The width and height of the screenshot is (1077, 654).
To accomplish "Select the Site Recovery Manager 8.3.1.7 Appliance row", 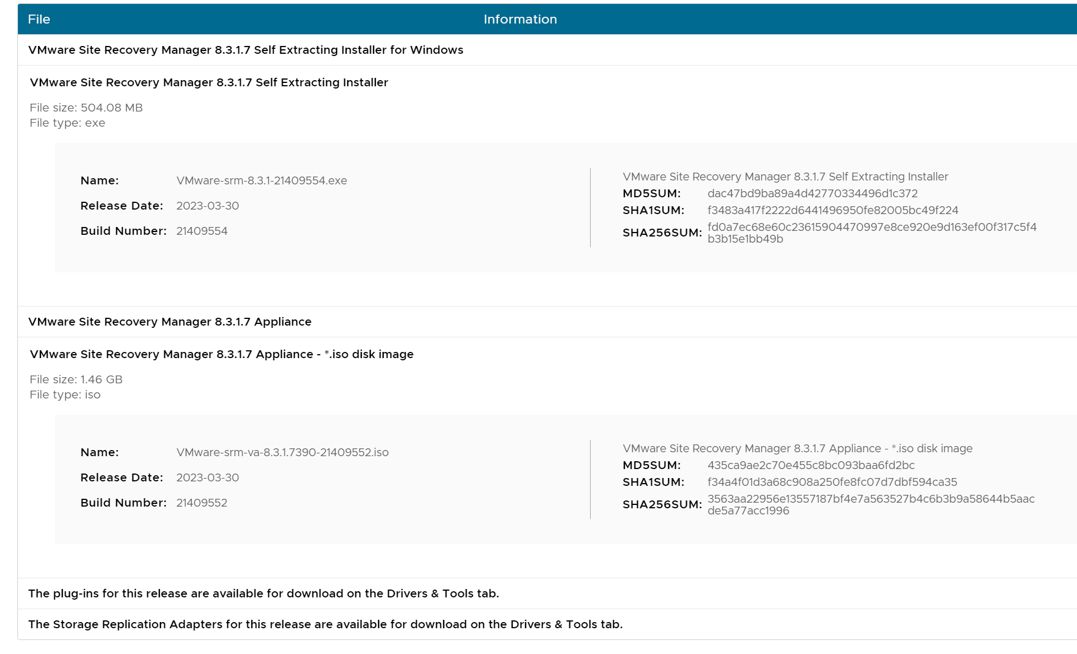I will coord(169,322).
